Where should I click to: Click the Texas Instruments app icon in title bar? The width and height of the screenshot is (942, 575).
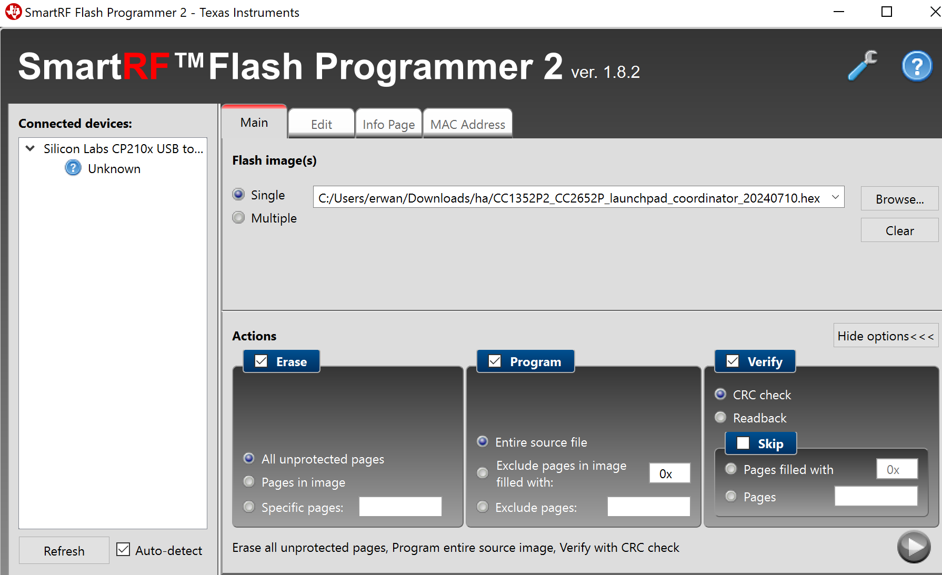coord(13,12)
